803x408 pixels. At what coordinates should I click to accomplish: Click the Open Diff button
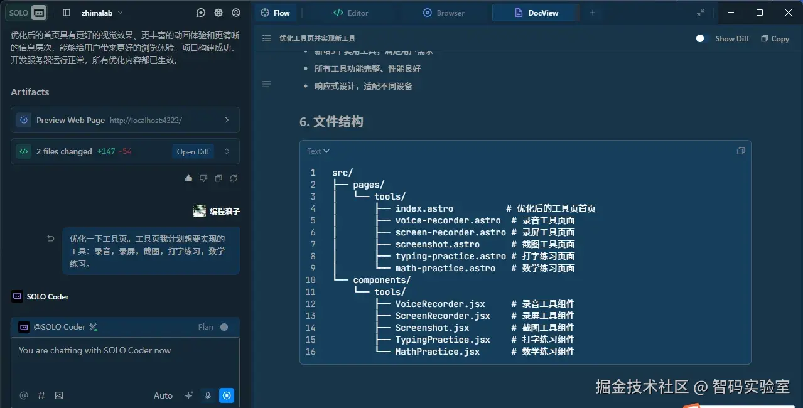click(x=192, y=151)
